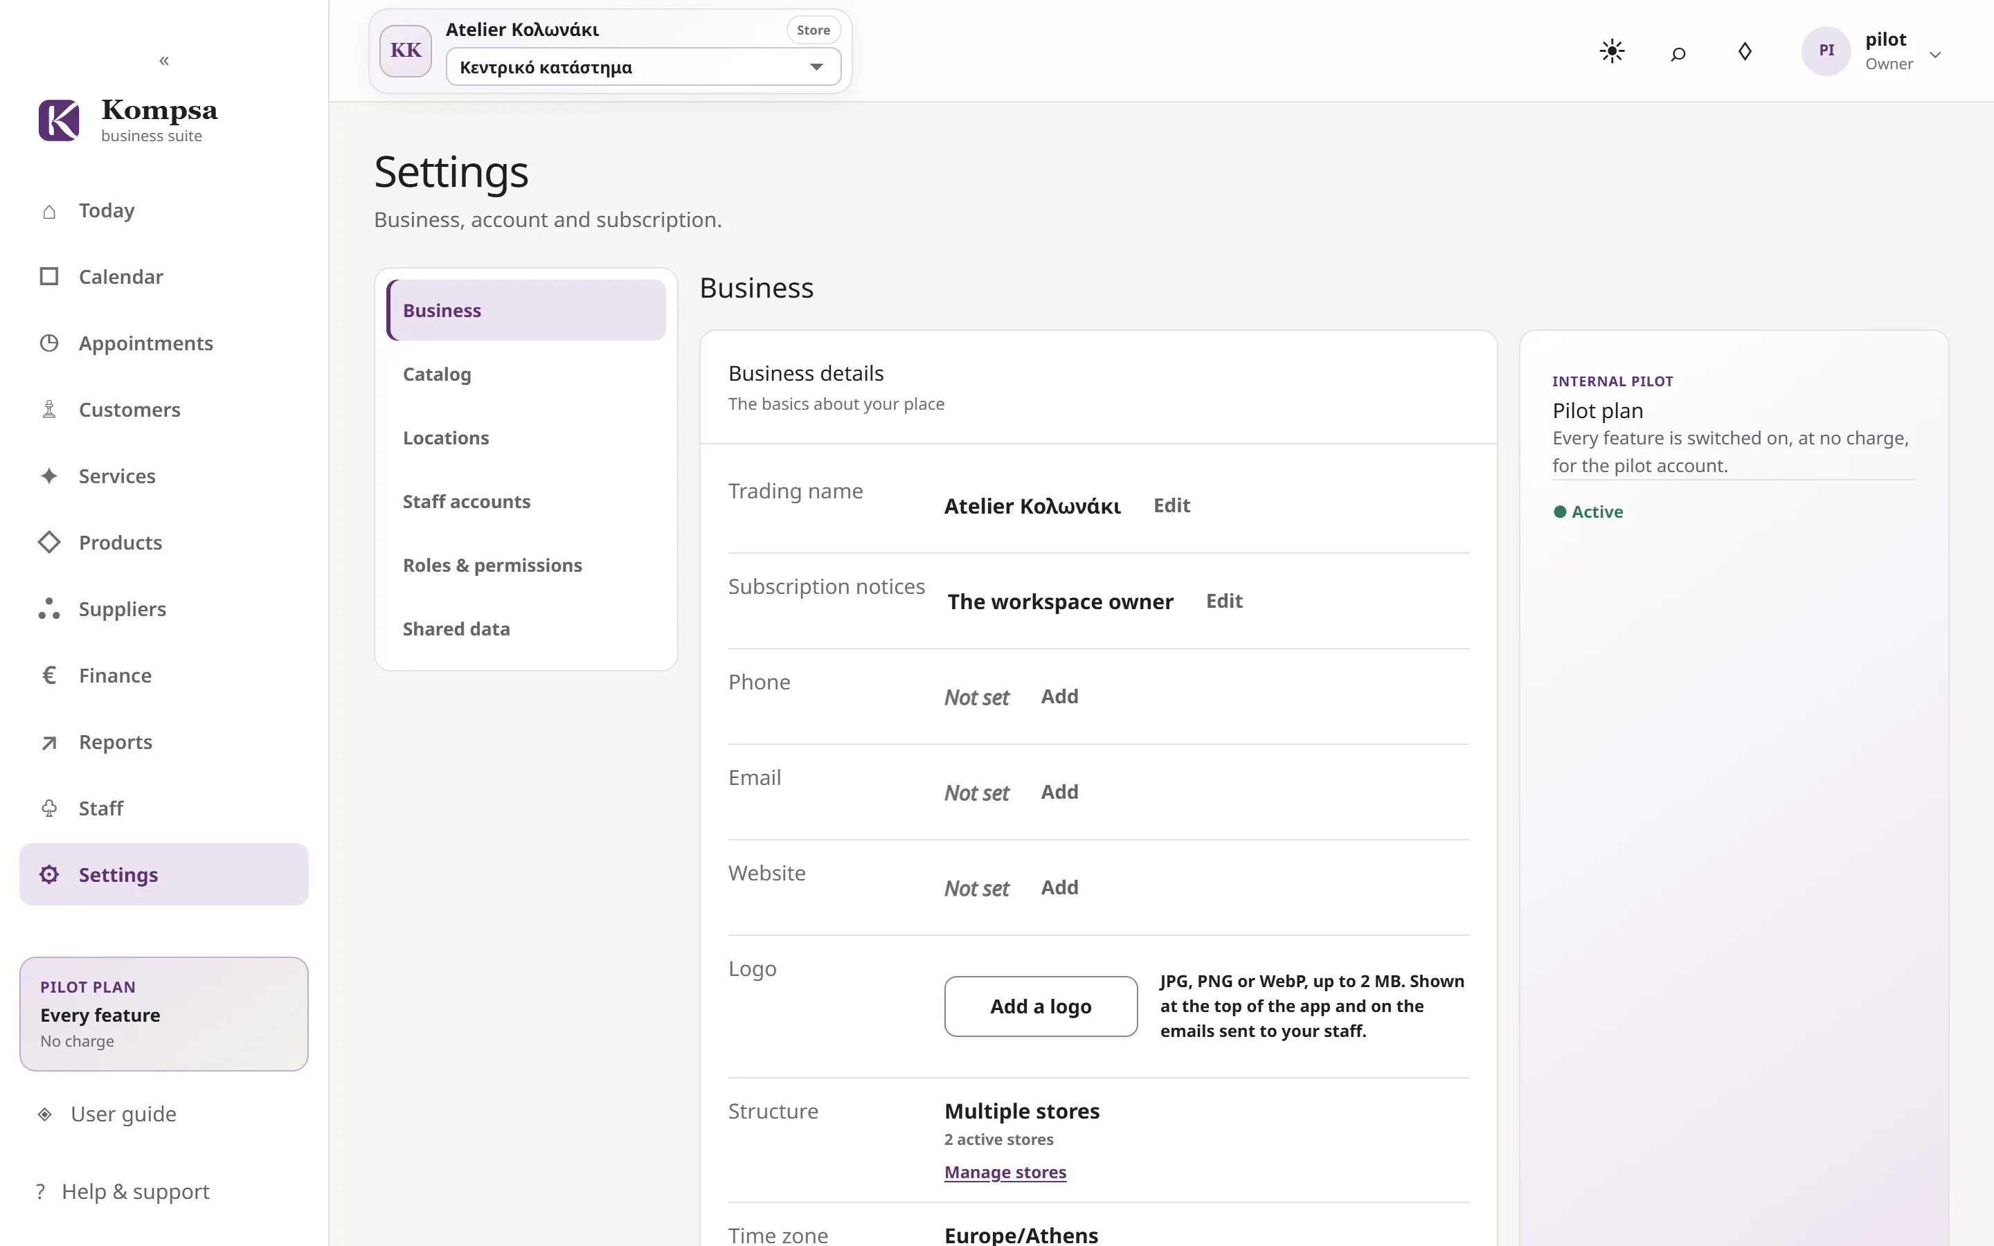Click the Services sparkle icon
The height and width of the screenshot is (1246, 1994).
point(49,476)
